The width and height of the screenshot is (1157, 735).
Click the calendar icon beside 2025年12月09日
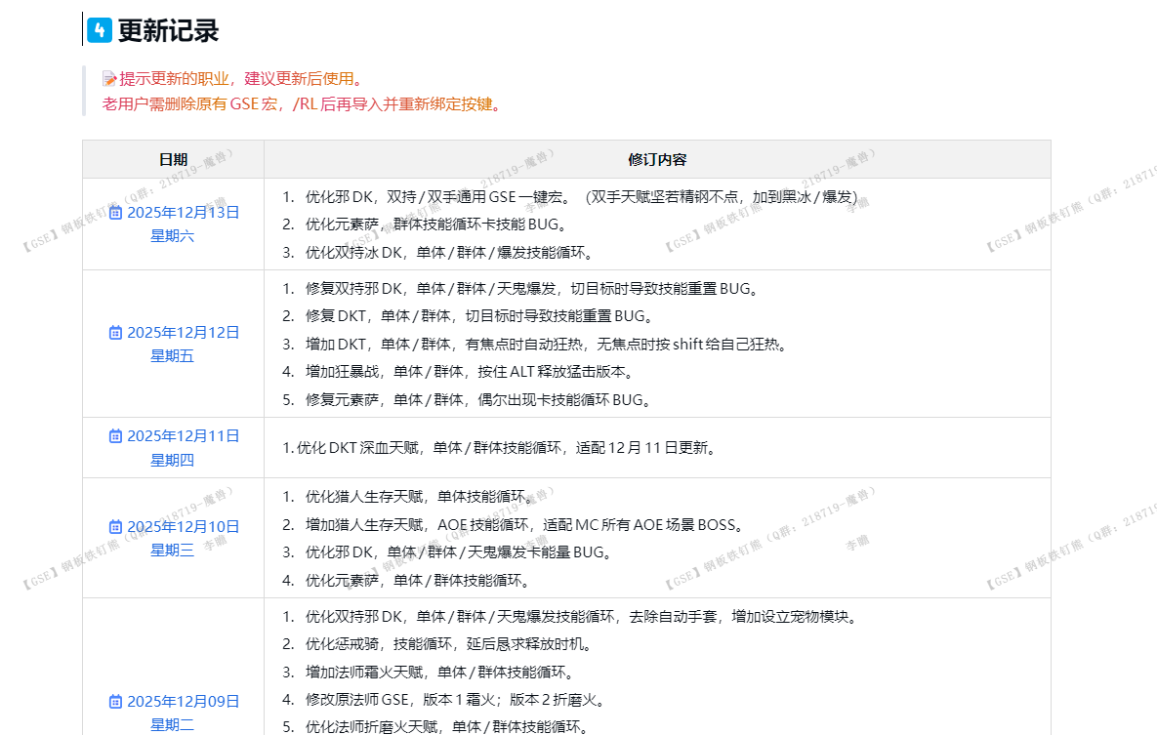click(x=115, y=701)
